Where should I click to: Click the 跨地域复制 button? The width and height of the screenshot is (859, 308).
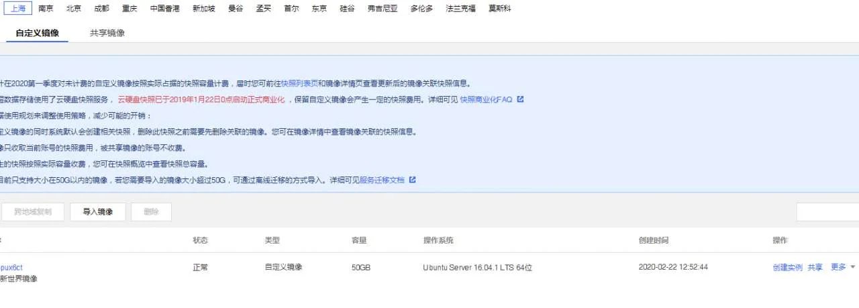(32, 212)
